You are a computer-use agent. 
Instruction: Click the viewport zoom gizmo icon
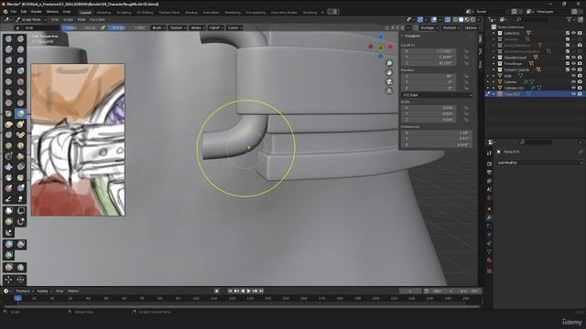point(389,63)
